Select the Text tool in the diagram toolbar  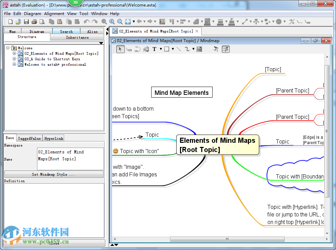click(155, 49)
